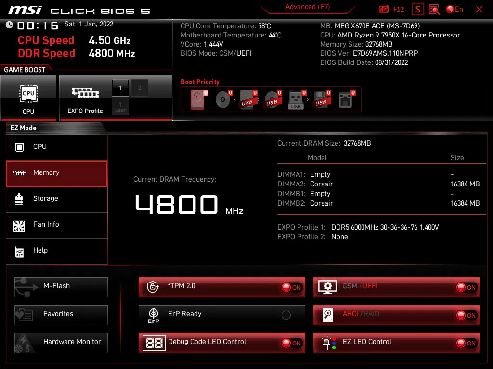Select the optical disc boot device icon
Image resolution: width=493 pixels, height=369 pixels.
[x=223, y=99]
